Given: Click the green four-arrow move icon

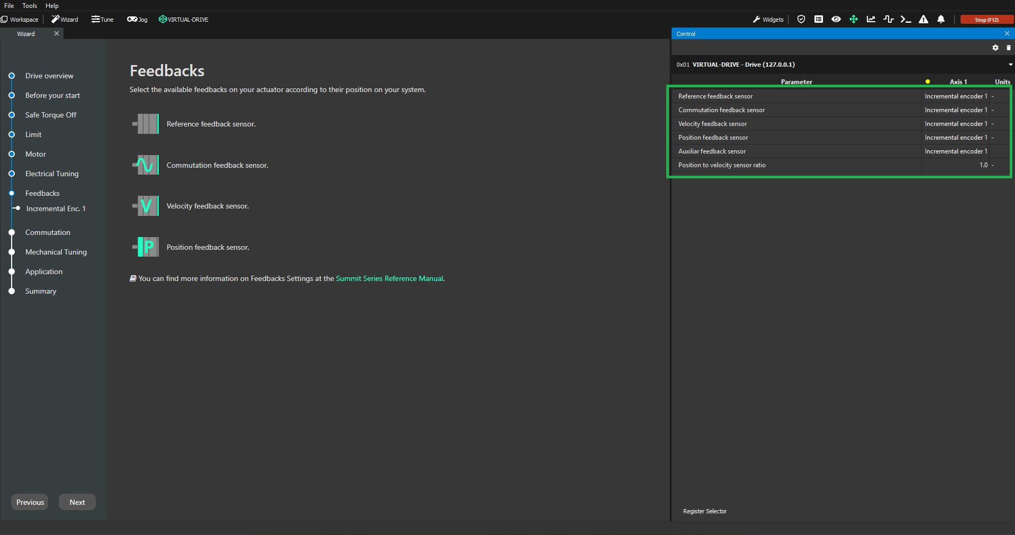Looking at the screenshot, I should 854,20.
